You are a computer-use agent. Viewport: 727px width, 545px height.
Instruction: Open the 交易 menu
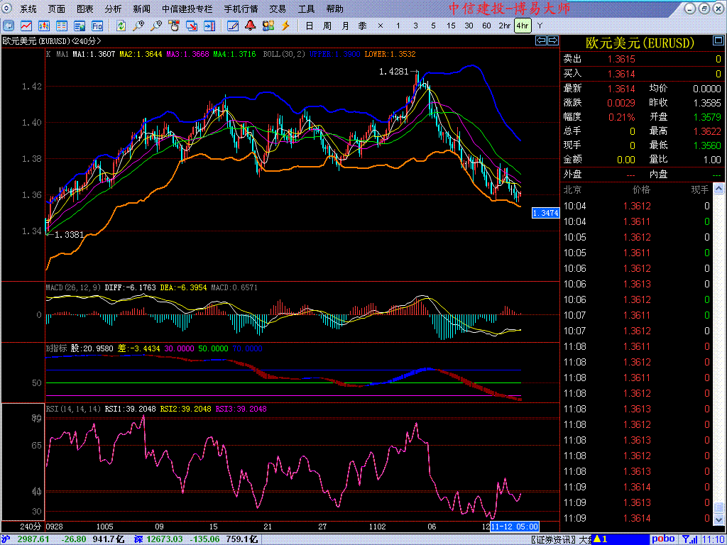[x=278, y=9]
